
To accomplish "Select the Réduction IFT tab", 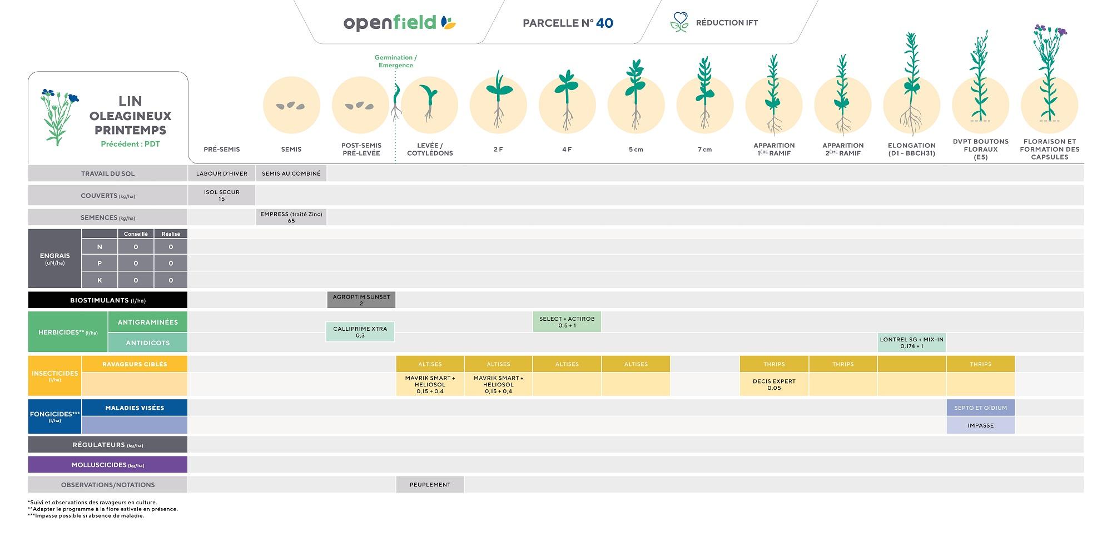I will point(726,23).
